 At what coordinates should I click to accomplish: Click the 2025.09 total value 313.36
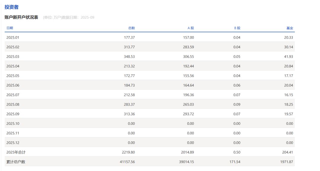pyautogui.click(x=129, y=114)
